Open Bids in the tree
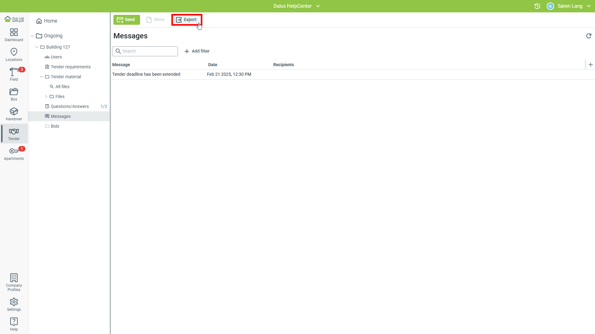595x334 pixels. 55,126
